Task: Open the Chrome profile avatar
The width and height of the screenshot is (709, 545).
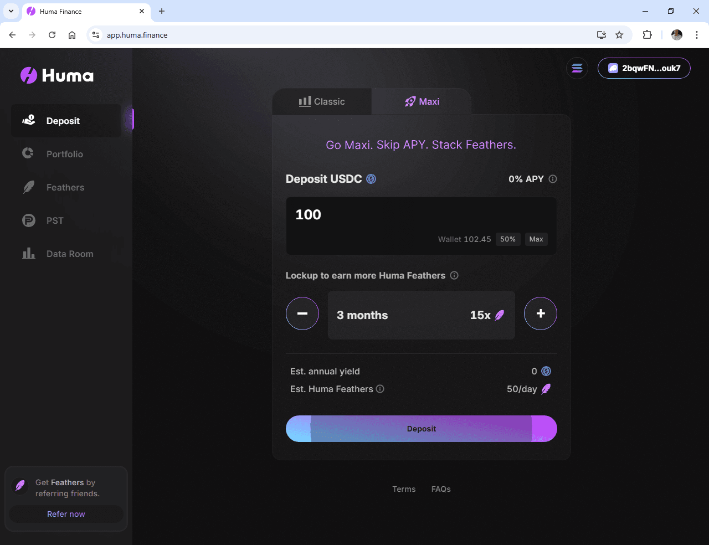Action: 677,35
